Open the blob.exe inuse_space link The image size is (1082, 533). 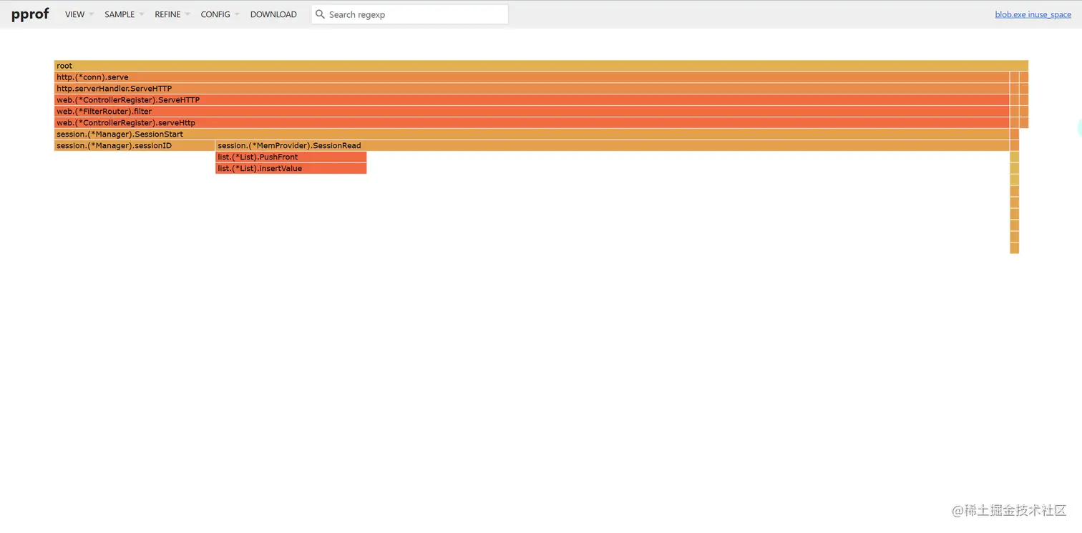coord(1033,14)
